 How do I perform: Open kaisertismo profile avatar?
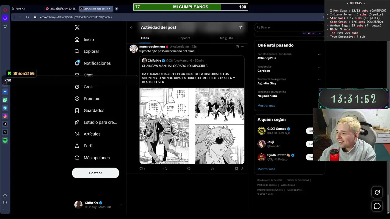(133, 49)
